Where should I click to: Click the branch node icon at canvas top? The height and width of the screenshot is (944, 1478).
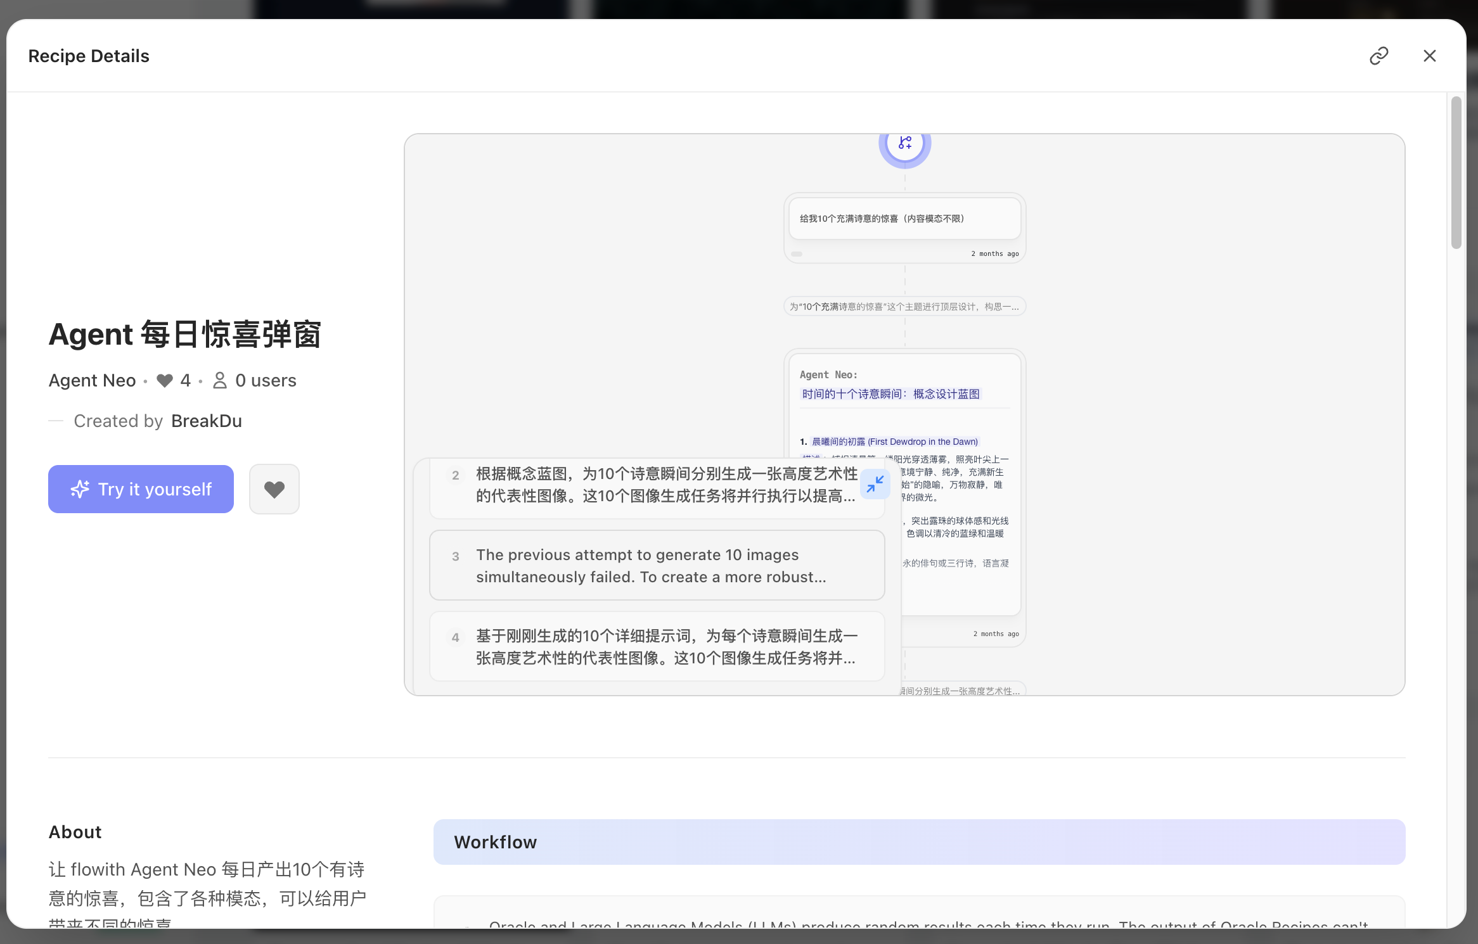point(905,144)
